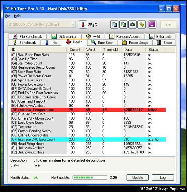This screenshot has width=187, height=192.
Task: Switch to the Disk monitor tab
Action: pyautogui.click(x=64, y=36)
